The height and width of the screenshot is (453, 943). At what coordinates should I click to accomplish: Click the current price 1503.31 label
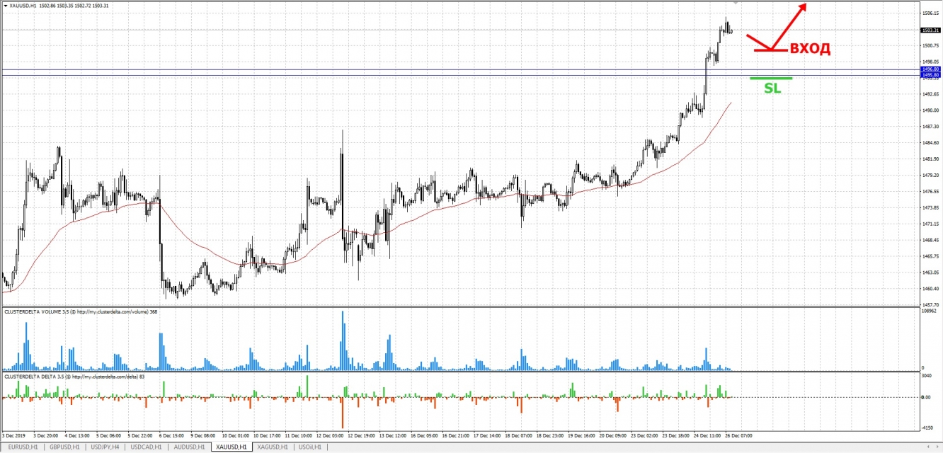(x=930, y=30)
